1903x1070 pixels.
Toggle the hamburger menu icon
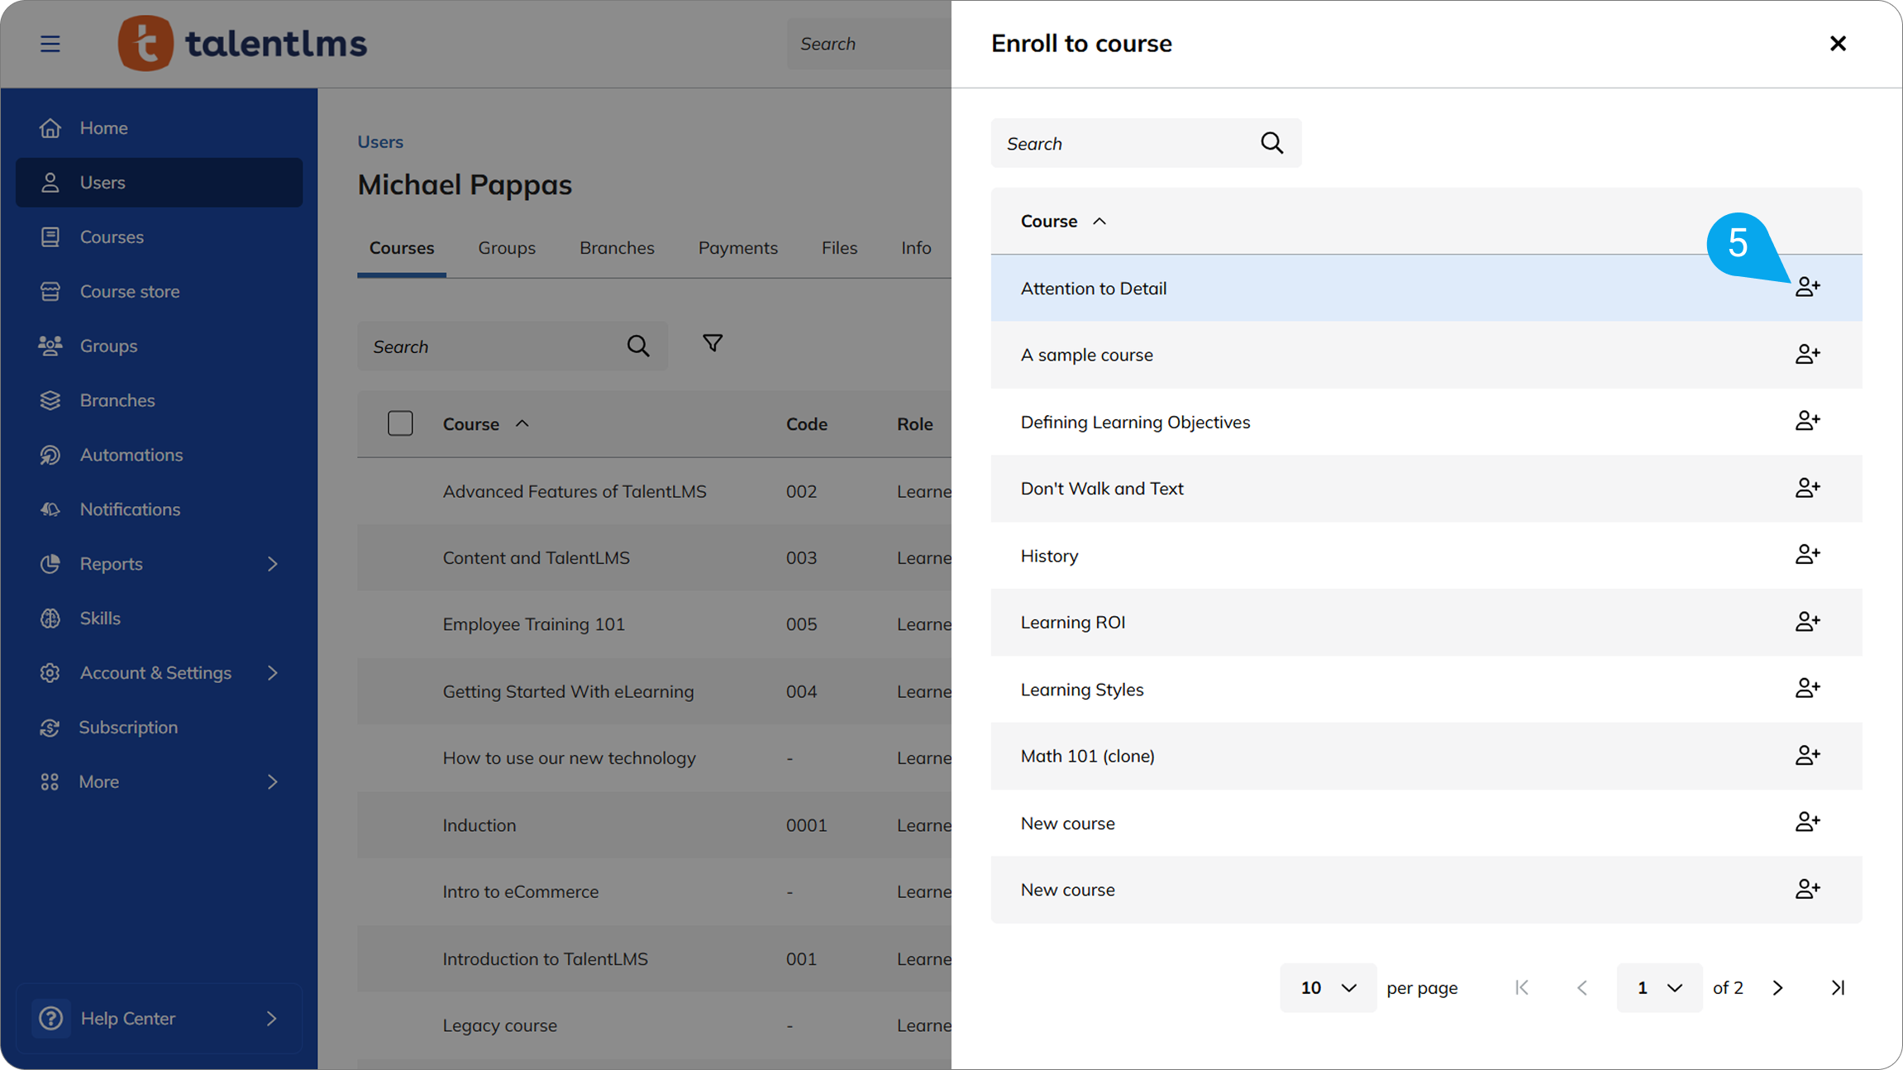pyautogui.click(x=50, y=44)
